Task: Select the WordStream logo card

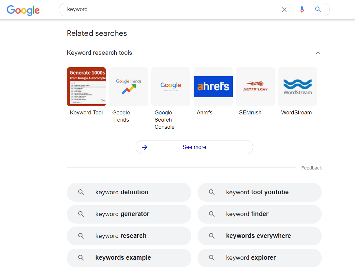Action: click(x=298, y=87)
